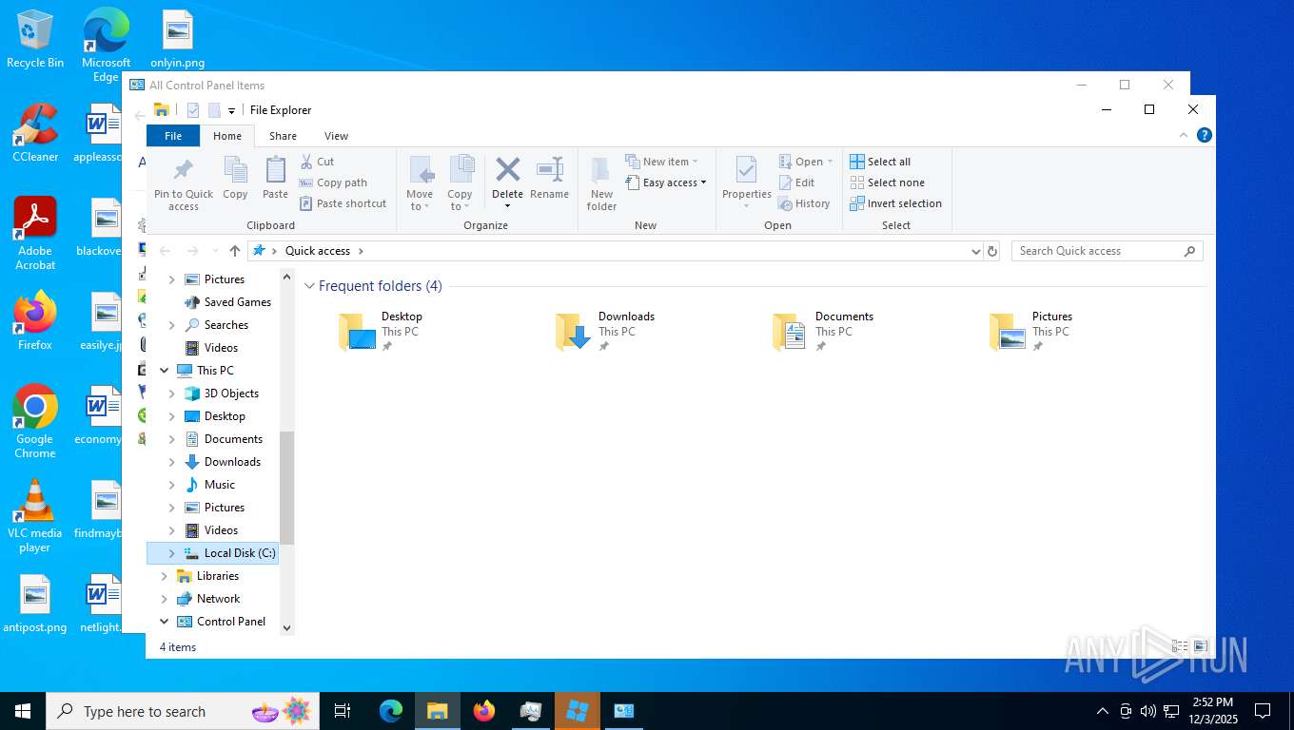Switch to the Home ribbon tab
Viewport: 1294px width, 730px height.
click(x=227, y=136)
